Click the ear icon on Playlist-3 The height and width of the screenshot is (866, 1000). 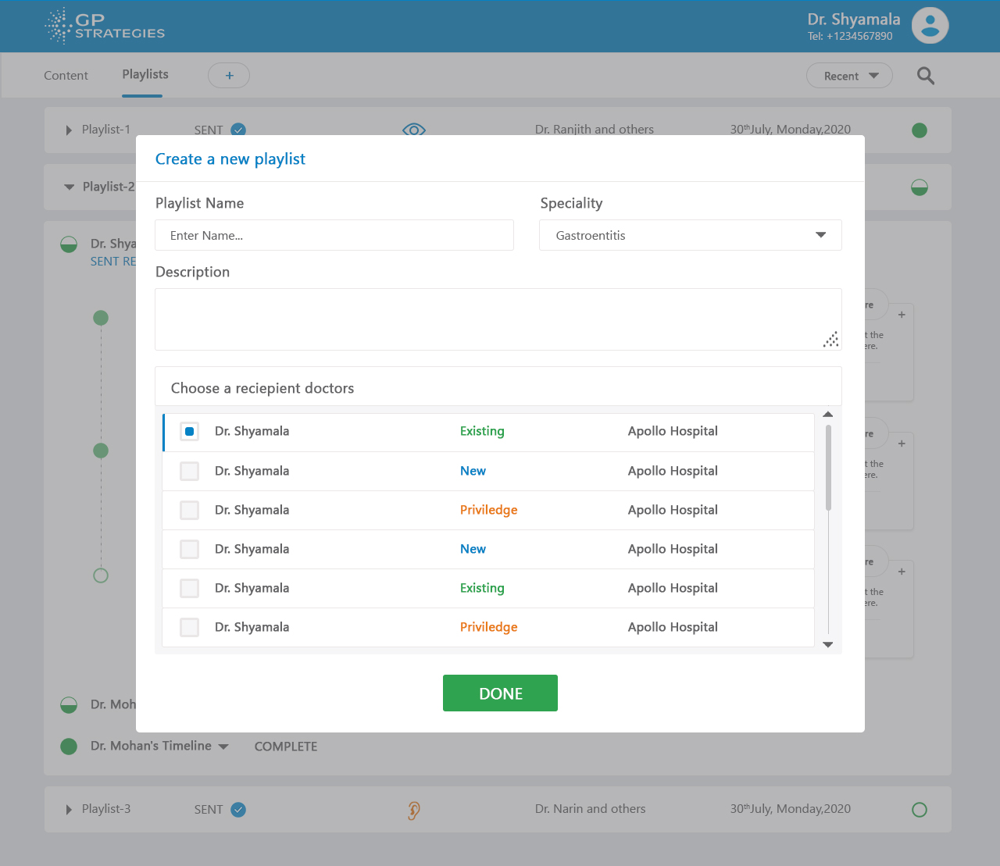pos(414,811)
